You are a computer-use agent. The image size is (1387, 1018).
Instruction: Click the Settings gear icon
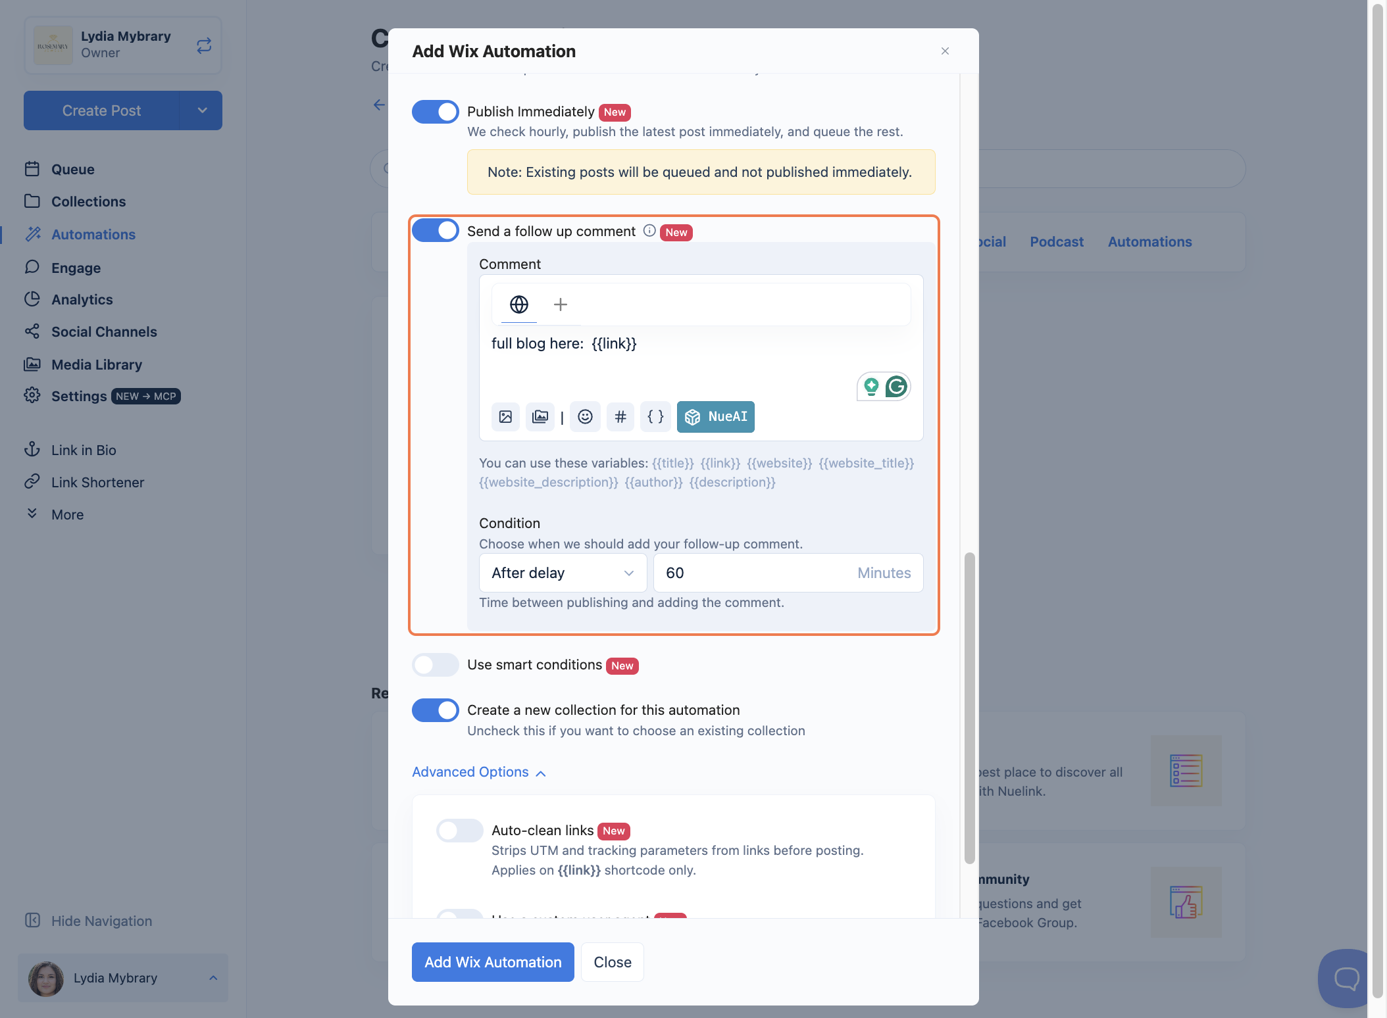(x=32, y=395)
